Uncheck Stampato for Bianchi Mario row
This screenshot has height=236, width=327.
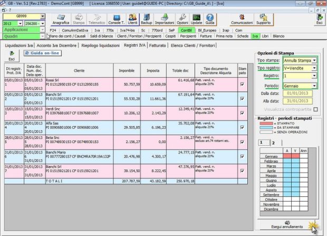[242, 156]
